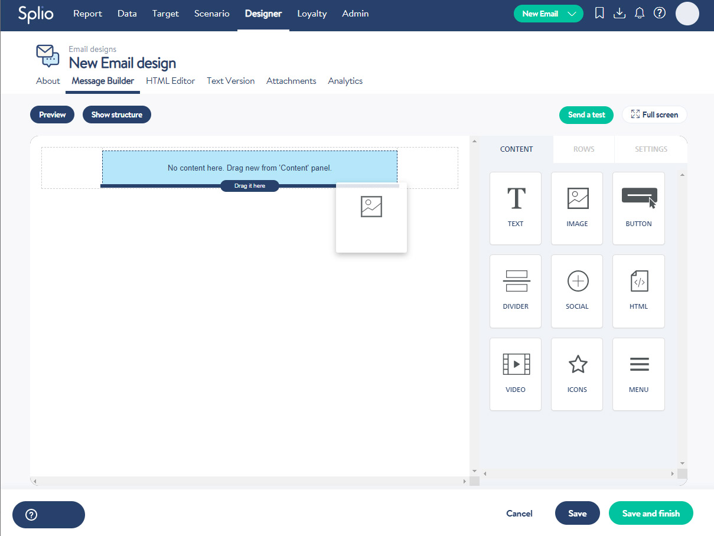Viewport: 714px width, 536px height.
Task: Click Save and finish
Action: [x=651, y=513]
